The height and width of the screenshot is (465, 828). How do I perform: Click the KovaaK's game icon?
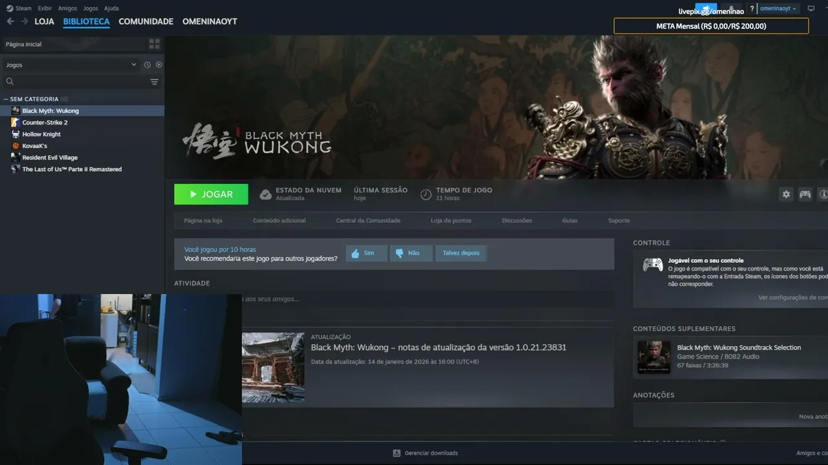[x=16, y=146]
